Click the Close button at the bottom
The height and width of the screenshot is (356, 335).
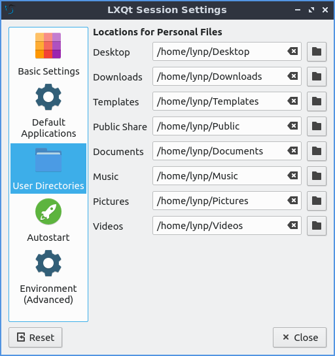300,338
